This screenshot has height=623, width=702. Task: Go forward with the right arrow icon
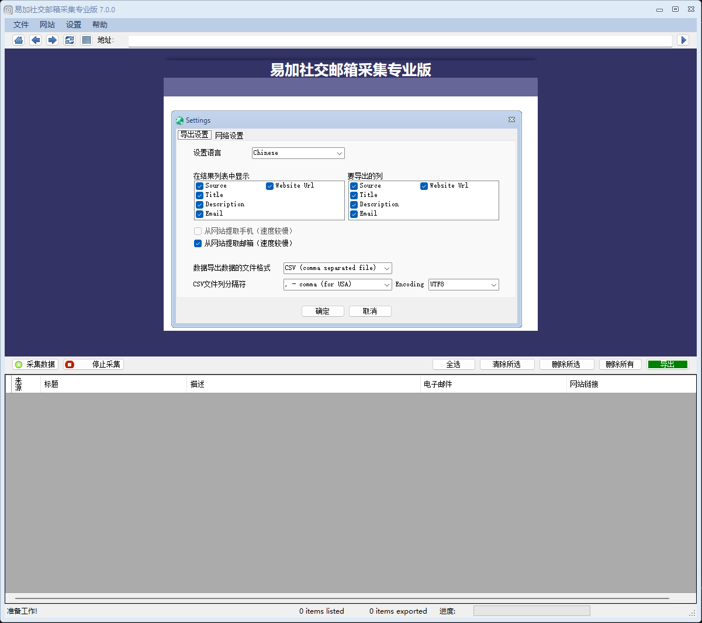53,40
